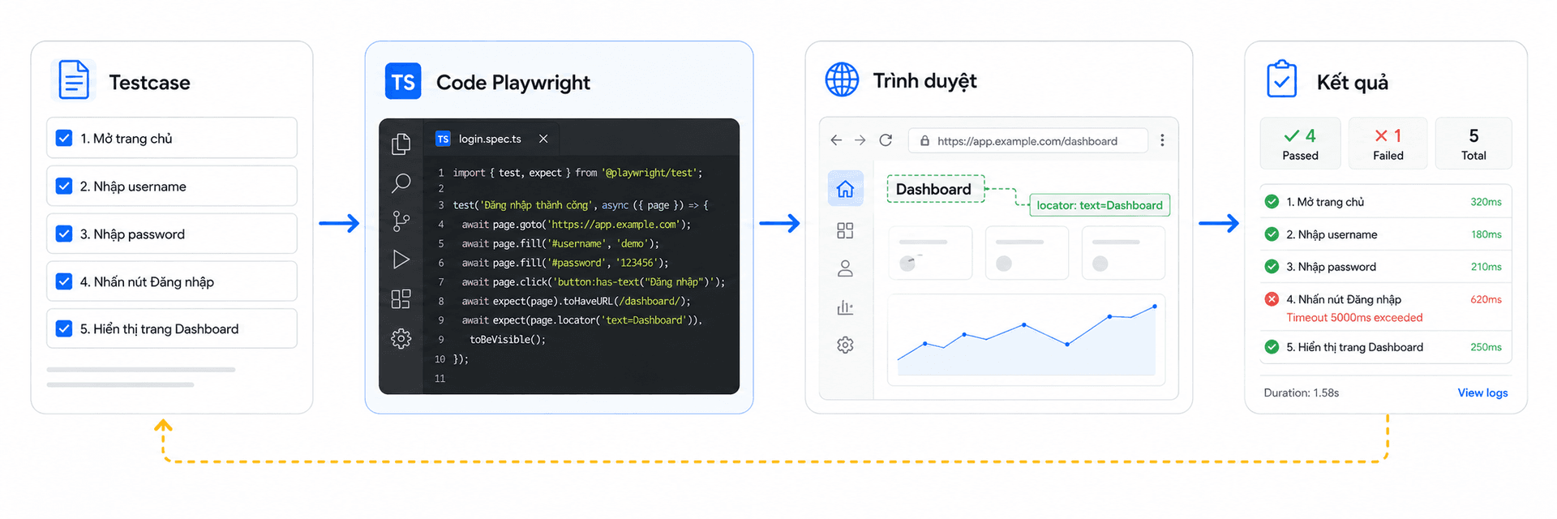Open the browser three-dot menu
1557x519 pixels.
(x=1162, y=140)
